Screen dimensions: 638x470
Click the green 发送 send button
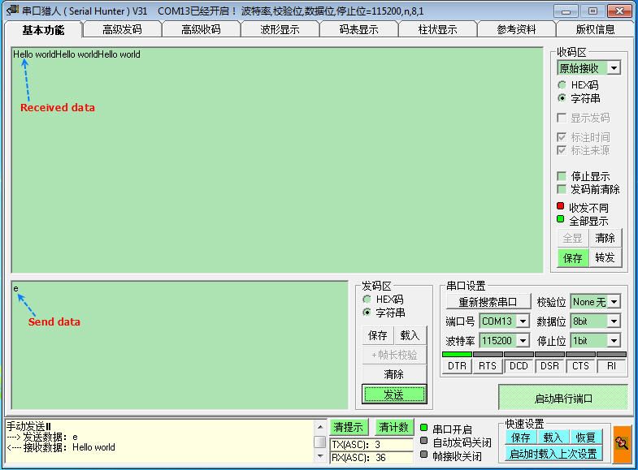pos(394,394)
